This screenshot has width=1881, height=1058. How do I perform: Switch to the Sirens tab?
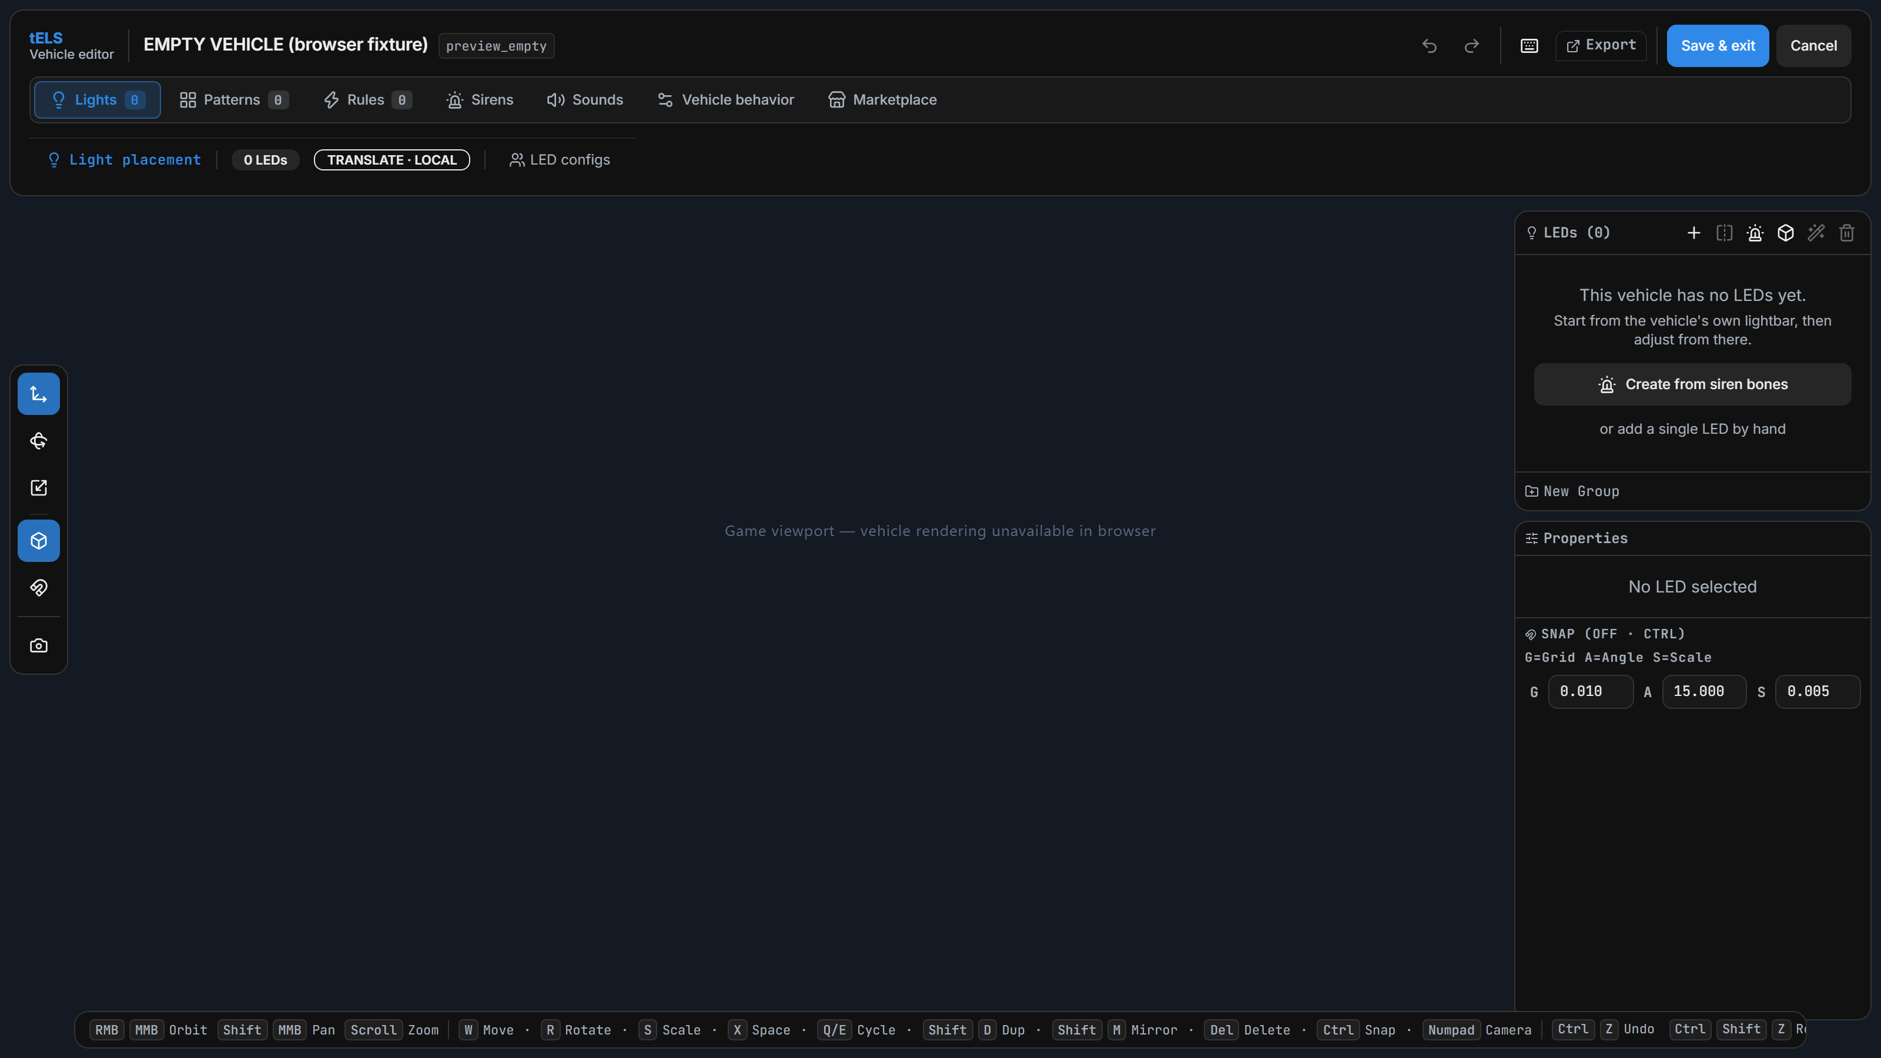click(480, 100)
